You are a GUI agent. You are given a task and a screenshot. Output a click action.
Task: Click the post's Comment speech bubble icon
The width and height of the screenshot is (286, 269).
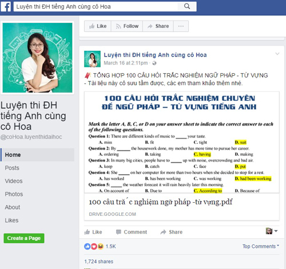point(118,232)
